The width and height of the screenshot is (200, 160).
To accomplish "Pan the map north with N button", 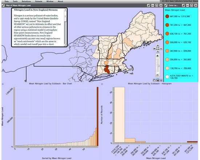I will [x=158, y=45].
